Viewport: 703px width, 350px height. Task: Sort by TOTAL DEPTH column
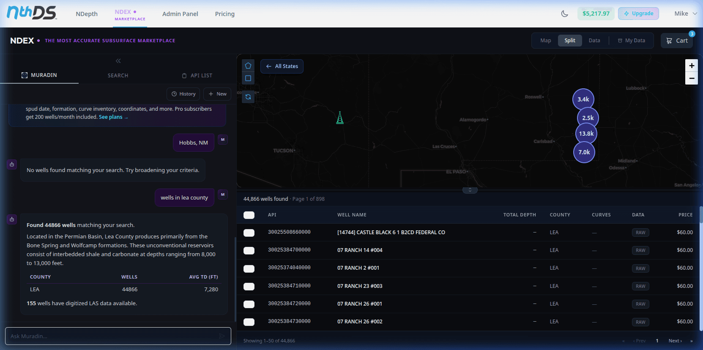(x=520, y=215)
